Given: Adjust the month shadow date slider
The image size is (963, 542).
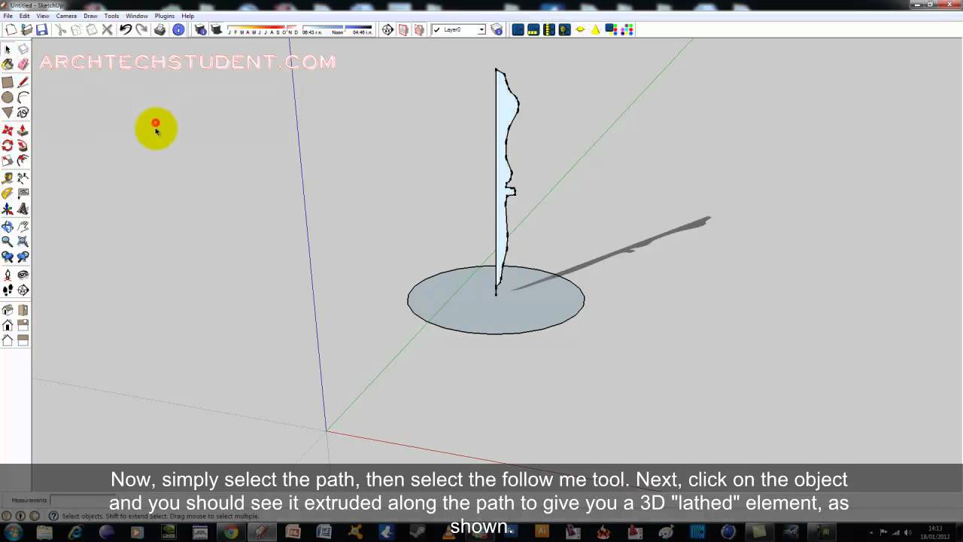Looking at the screenshot, I should 263,28.
